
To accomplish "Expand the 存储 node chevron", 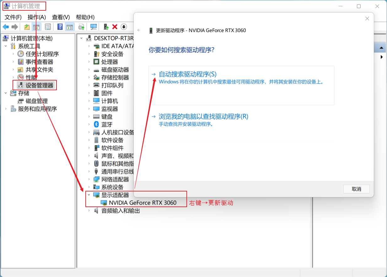I will click(6, 93).
